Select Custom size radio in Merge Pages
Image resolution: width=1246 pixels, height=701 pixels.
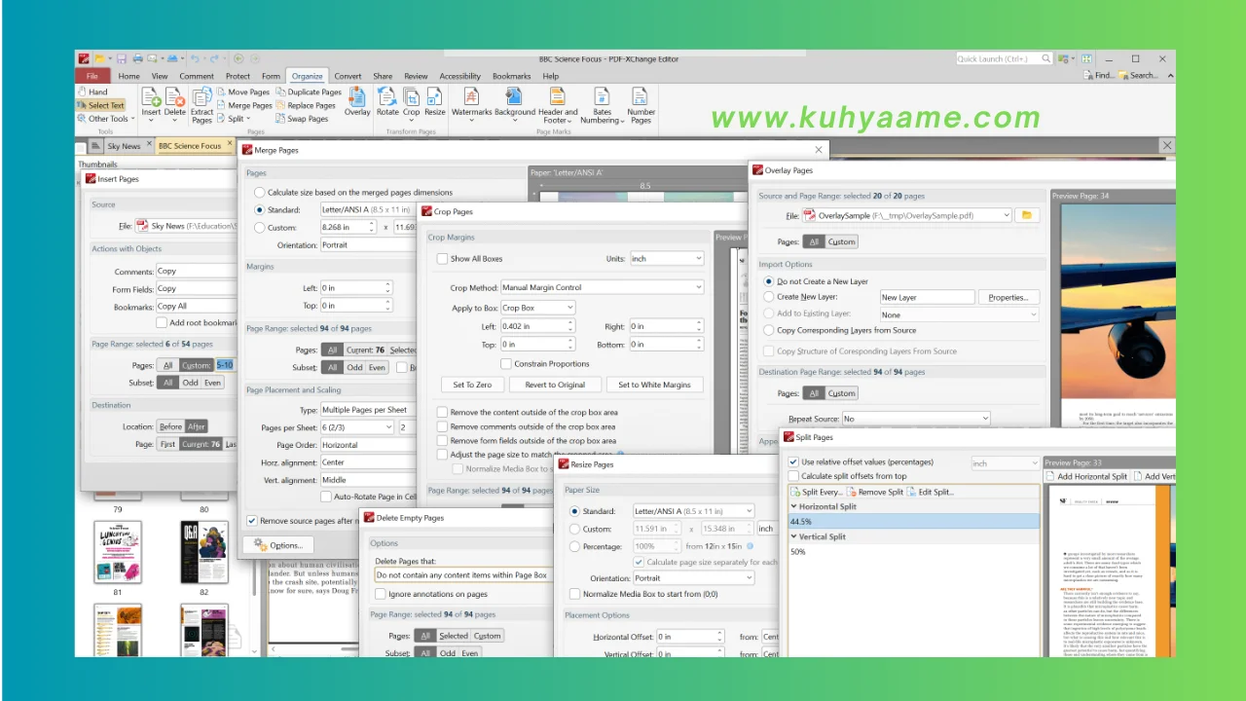tap(259, 228)
